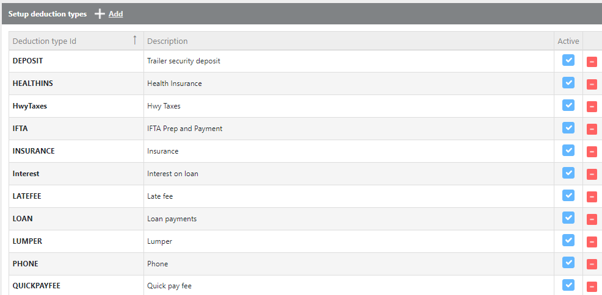Delete the LUMPER deduction row
This screenshot has height=295, width=602.
592,242
